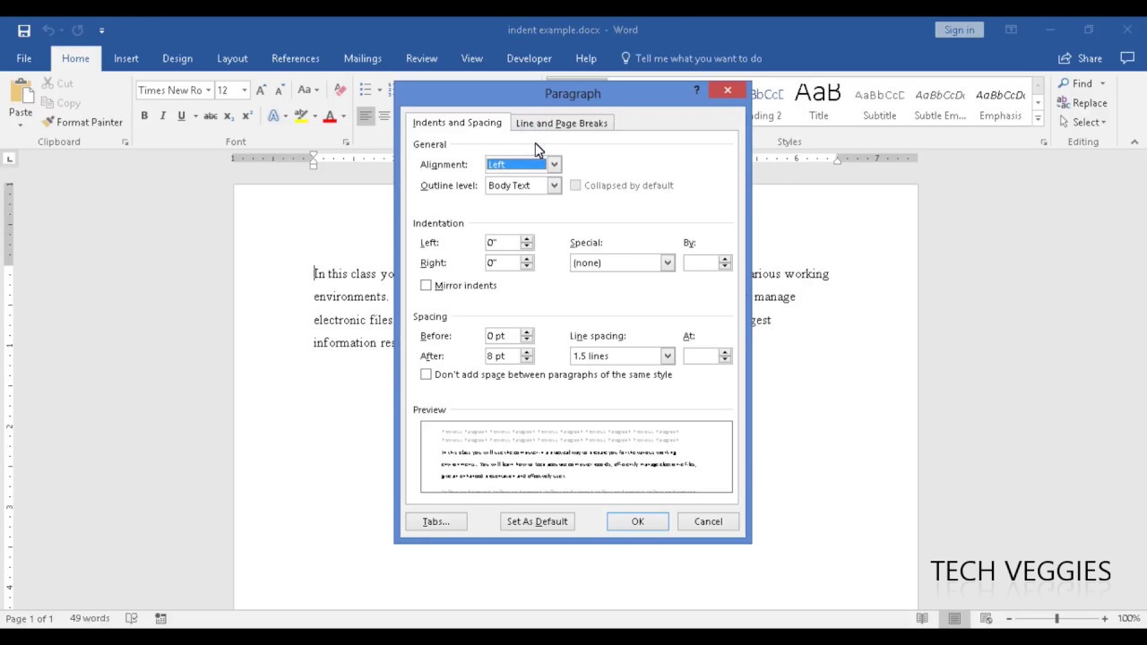
Task: Open the Review ribbon tab
Action: coord(421,58)
